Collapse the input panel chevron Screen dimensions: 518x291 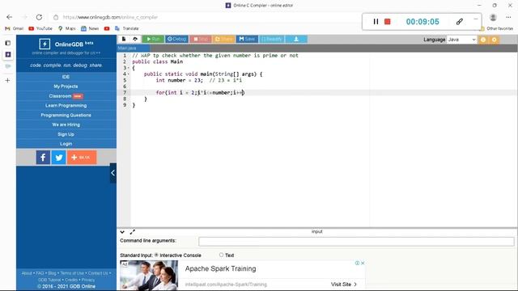(122, 232)
